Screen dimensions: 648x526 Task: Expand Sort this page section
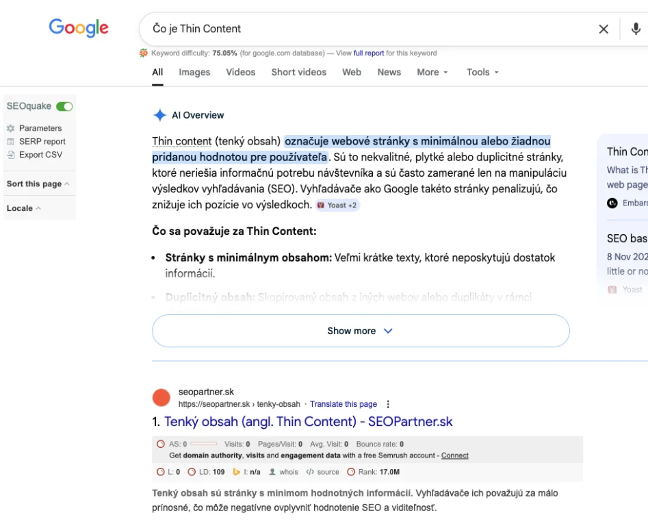click(38, 184)
